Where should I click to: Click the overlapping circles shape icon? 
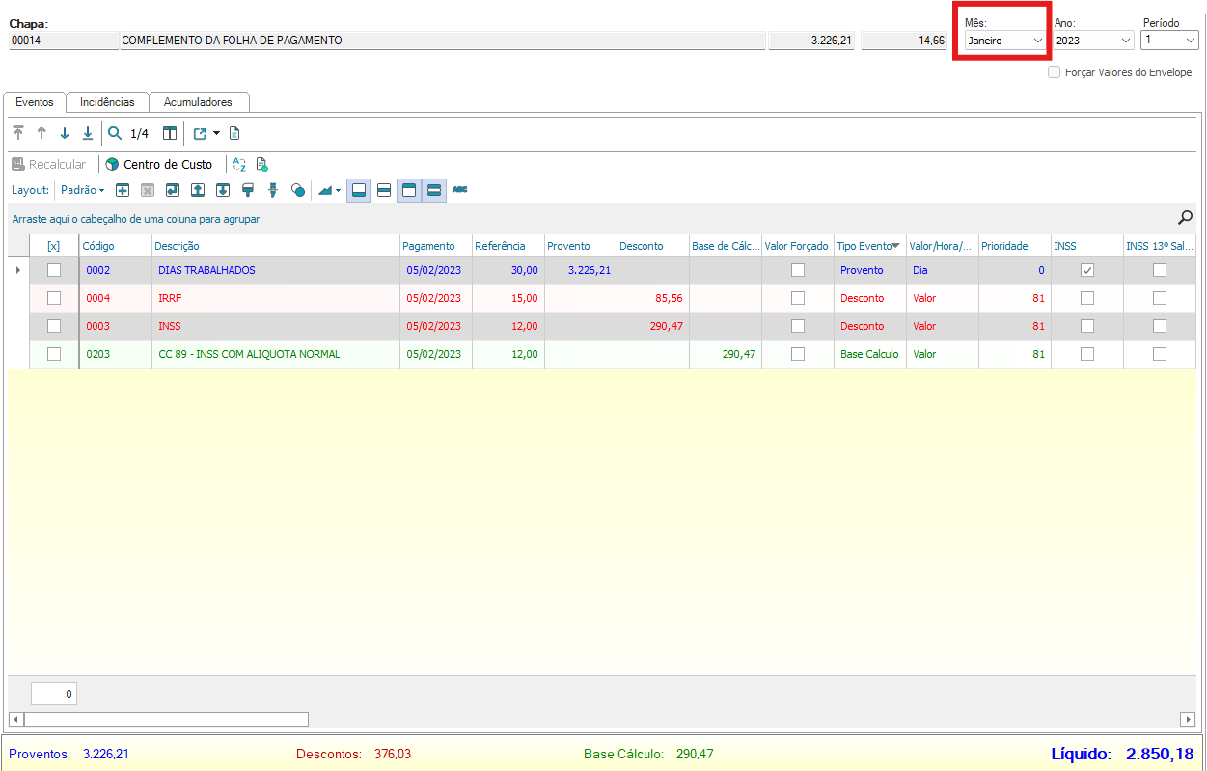tap(298, 191)
